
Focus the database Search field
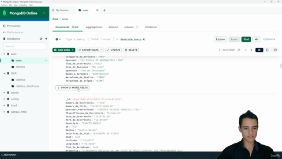coord(25,46)
